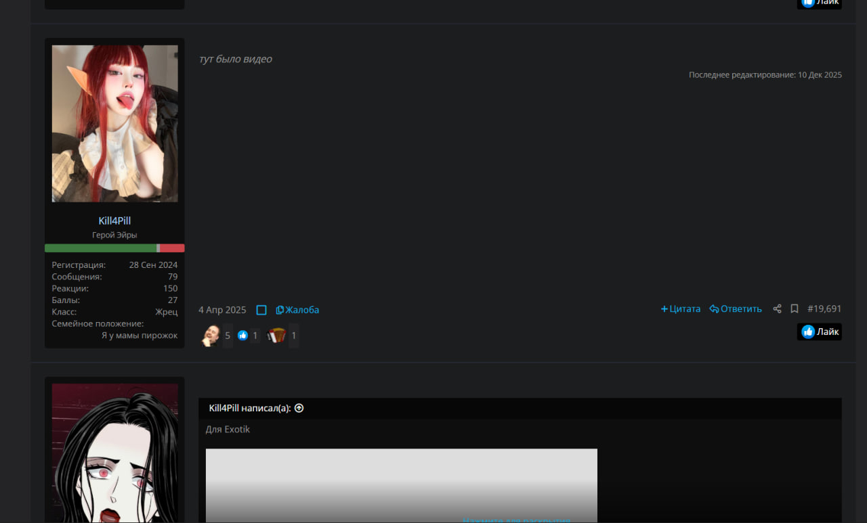Click the laughing face reaction icon

pyautogui.click(x=211, y=336)
